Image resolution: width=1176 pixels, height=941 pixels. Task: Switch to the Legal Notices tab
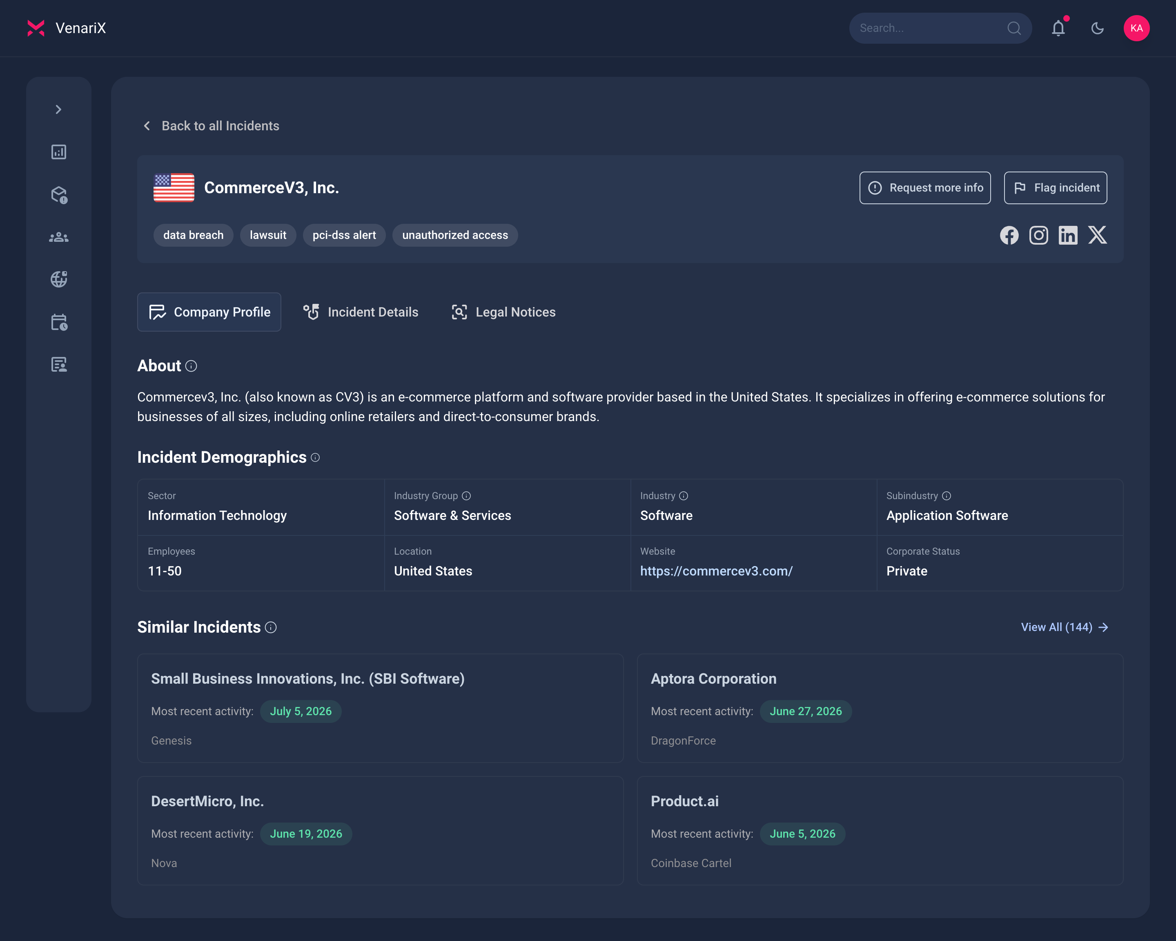click(503, 312)
